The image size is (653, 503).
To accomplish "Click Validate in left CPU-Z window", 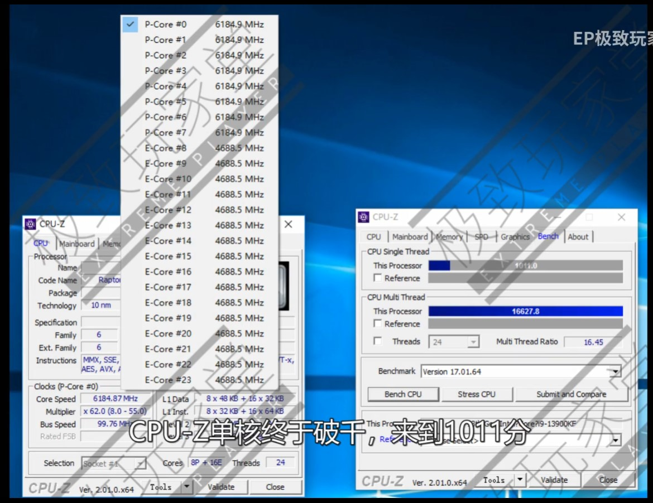I will click(x=221, y=487).
